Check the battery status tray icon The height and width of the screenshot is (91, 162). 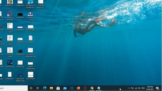[x=132, y=88]
